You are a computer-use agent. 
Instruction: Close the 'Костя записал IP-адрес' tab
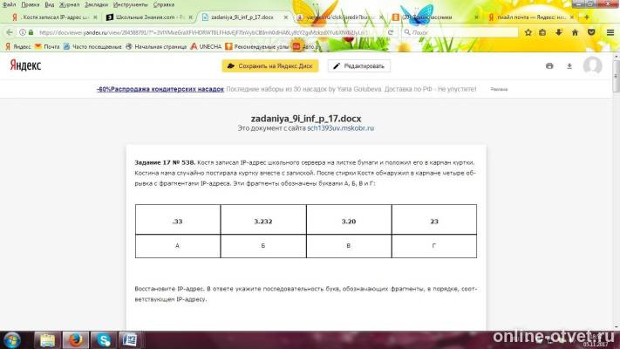click(x=95, y=17)
